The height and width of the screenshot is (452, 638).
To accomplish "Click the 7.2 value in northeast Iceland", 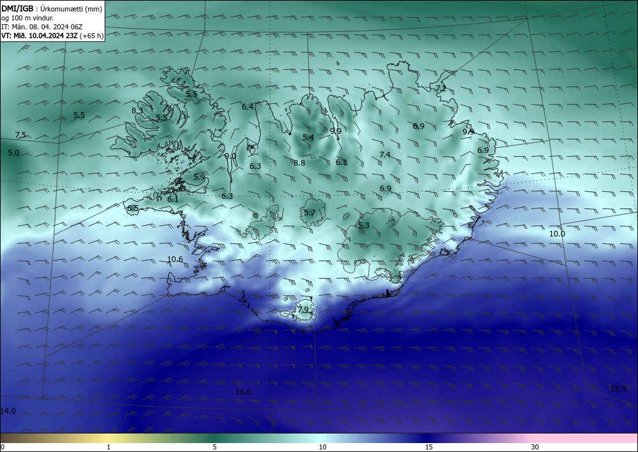I will (441, 88).
